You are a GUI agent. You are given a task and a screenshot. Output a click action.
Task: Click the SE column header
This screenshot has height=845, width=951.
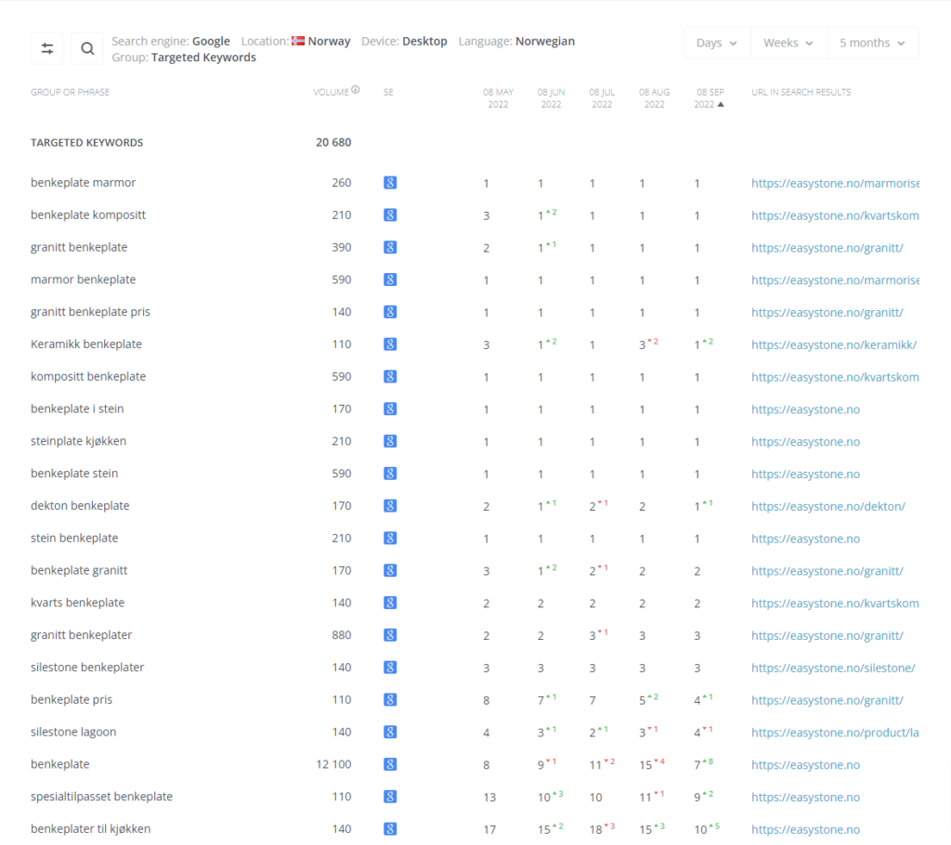[389, 92]
